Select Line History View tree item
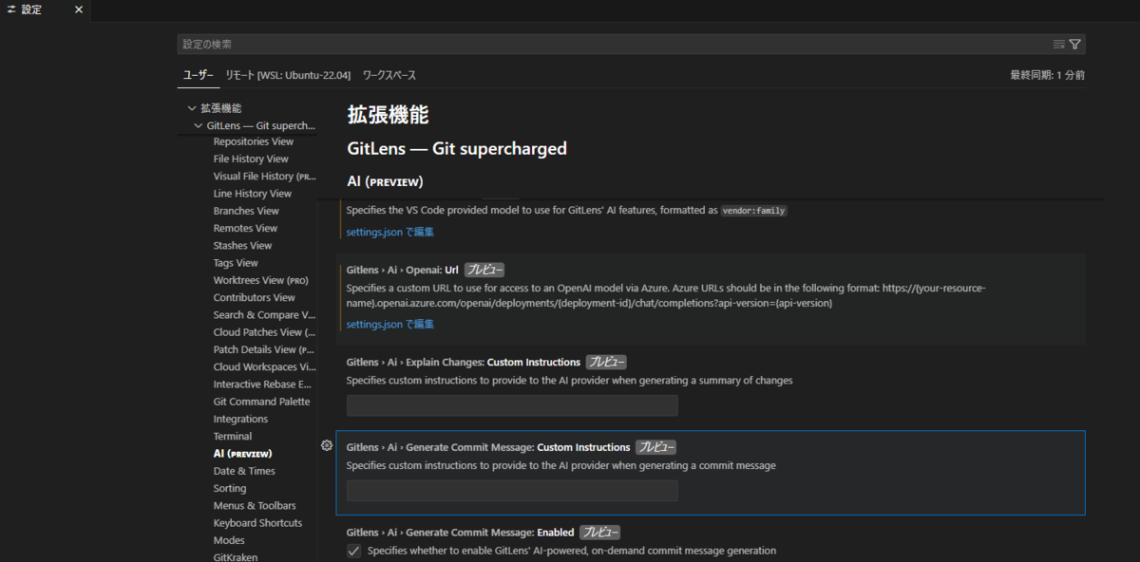The image size is (1140, 562). coord(253,194)
